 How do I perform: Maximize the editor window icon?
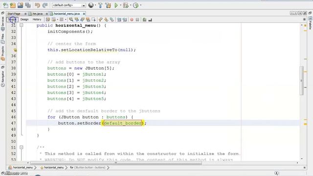(305, 13)
